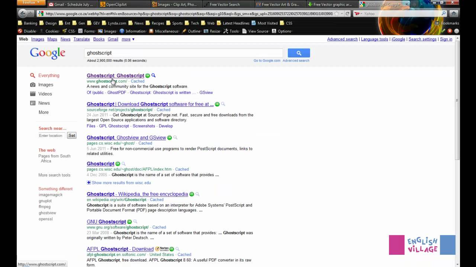Open the Most Visited bookmarks folder
476x267 pixels.
pyautogui.click(x=264, y=23)
